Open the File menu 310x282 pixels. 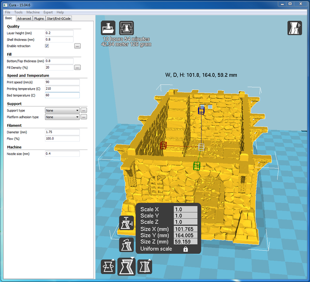(x=8, y=12)
